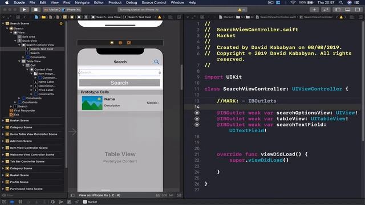The width and height of the screenshot is (365, 205).
Task: Open the Debug menu
Action: tap(132, 2)
